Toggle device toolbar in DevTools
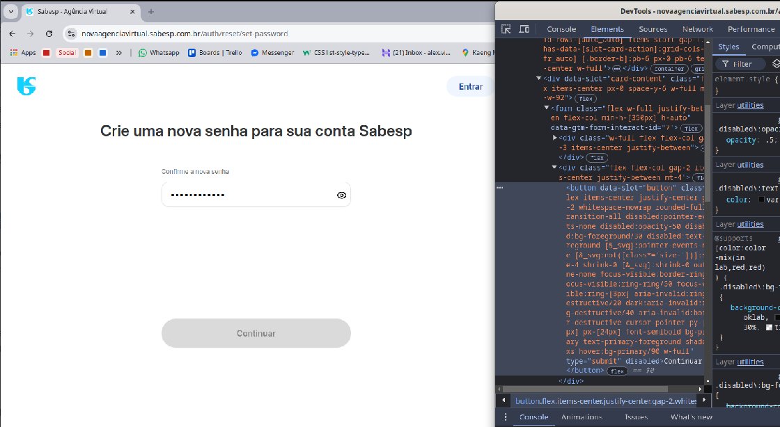The height and width of the screenshot is (427, 780). tap(524, 29)
